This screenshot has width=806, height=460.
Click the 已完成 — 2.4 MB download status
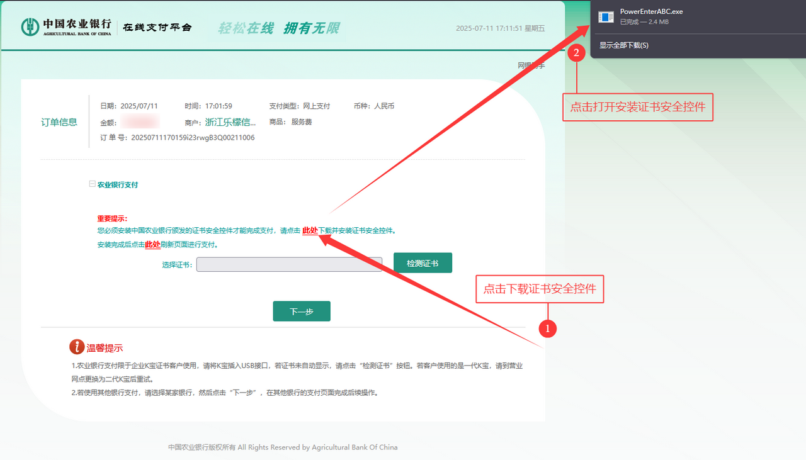[644, 22]
